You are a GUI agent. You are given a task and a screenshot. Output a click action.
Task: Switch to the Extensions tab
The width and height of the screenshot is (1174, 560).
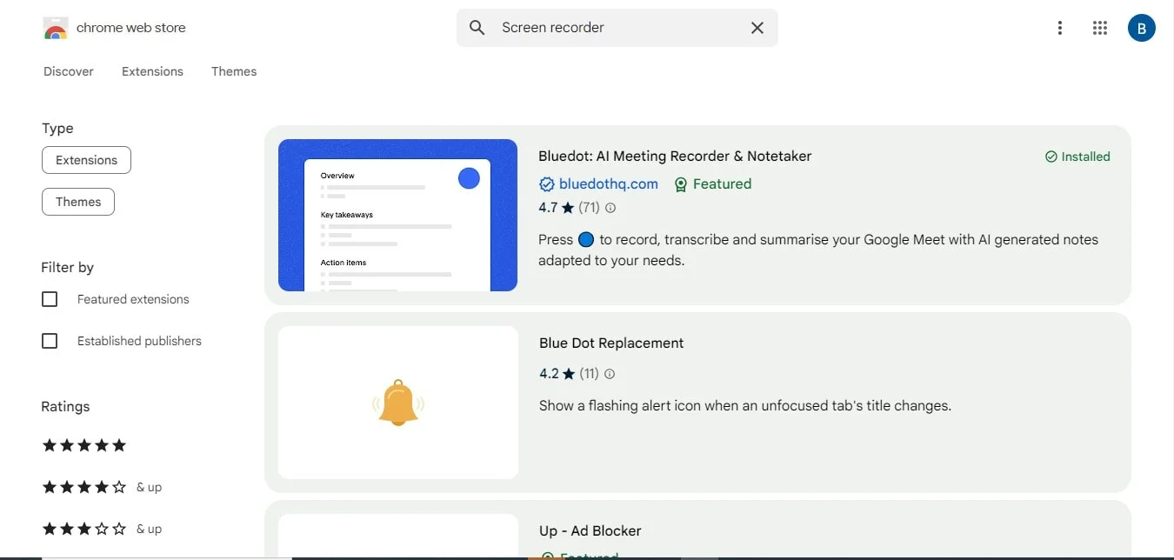tap(152, 71)
